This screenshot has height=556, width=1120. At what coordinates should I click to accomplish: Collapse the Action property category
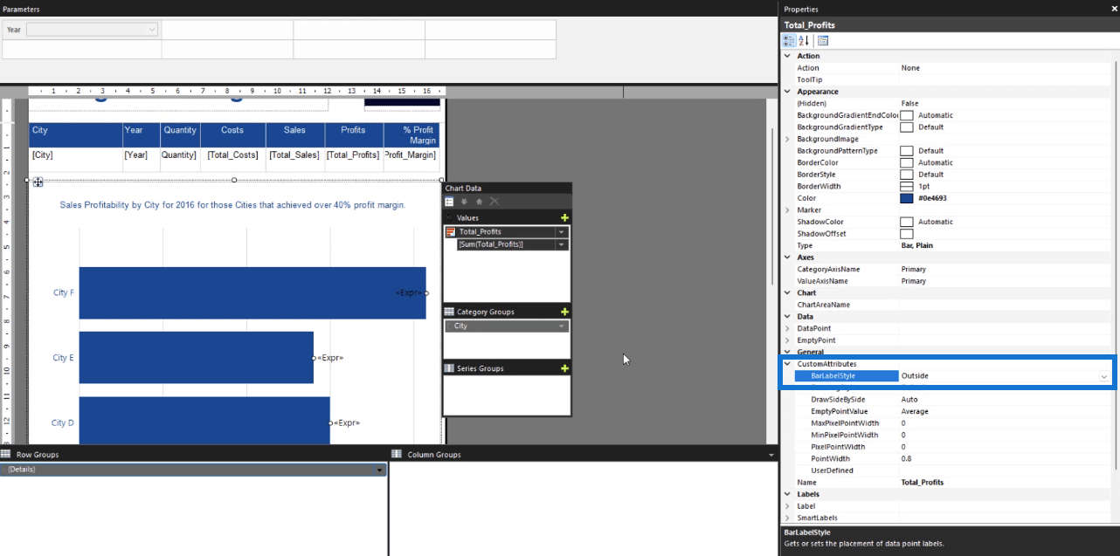pos(788,56)
